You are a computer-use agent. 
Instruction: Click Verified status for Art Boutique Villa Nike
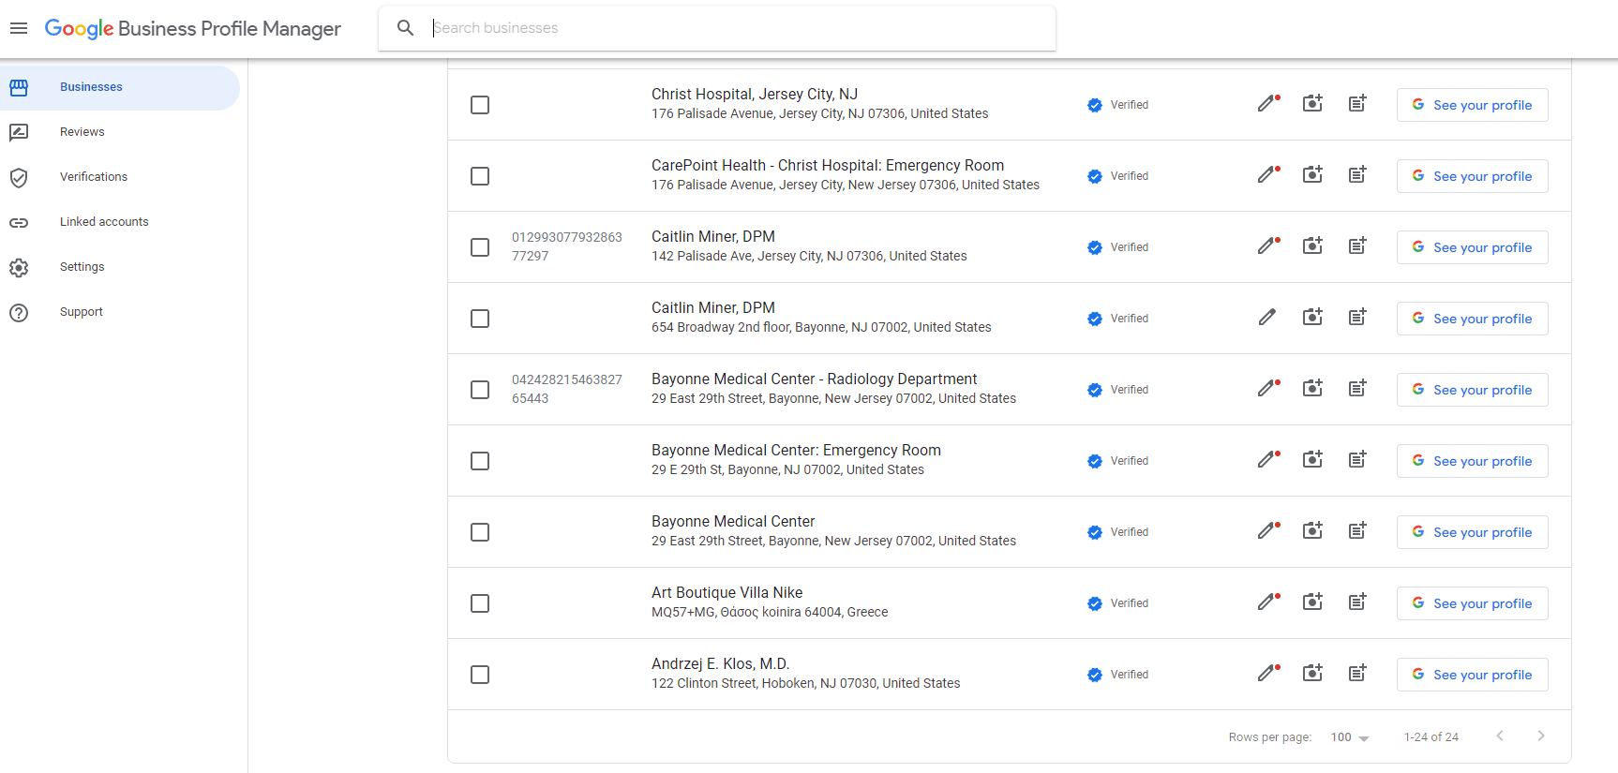pyautogui.click(x=1118, y=603)
